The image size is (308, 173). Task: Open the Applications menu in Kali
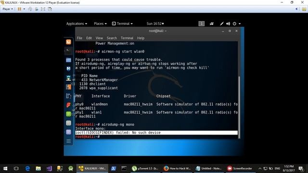tap(77, 24)
